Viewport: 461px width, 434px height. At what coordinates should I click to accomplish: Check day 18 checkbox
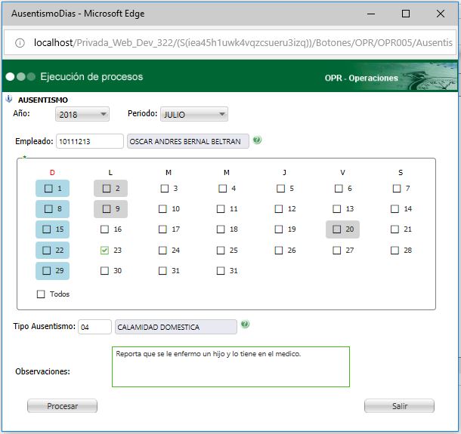click(221, 229)
